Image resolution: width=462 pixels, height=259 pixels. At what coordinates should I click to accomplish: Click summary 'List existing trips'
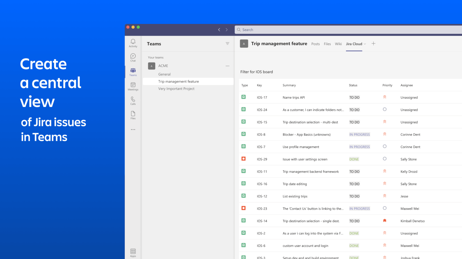point(295,196)
